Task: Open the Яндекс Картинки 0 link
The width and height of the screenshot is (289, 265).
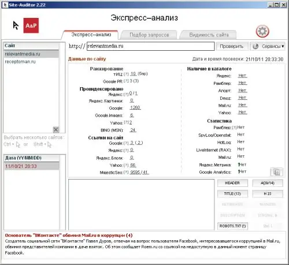Action: pos(132,100)
